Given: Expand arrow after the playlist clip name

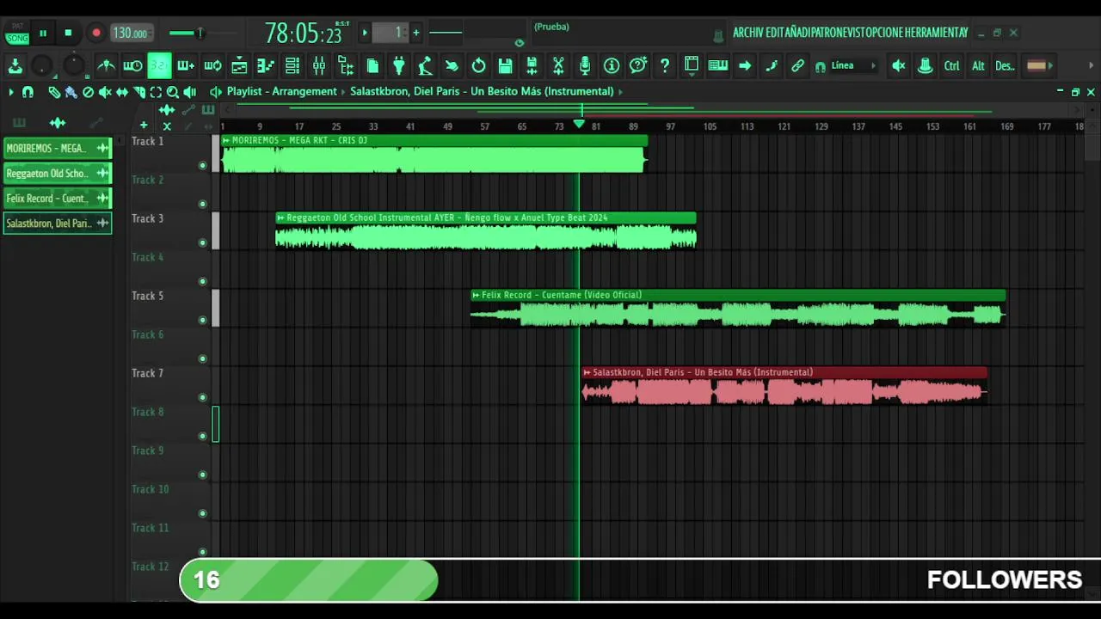Looking at the screenshot, I should pos(620,91).
